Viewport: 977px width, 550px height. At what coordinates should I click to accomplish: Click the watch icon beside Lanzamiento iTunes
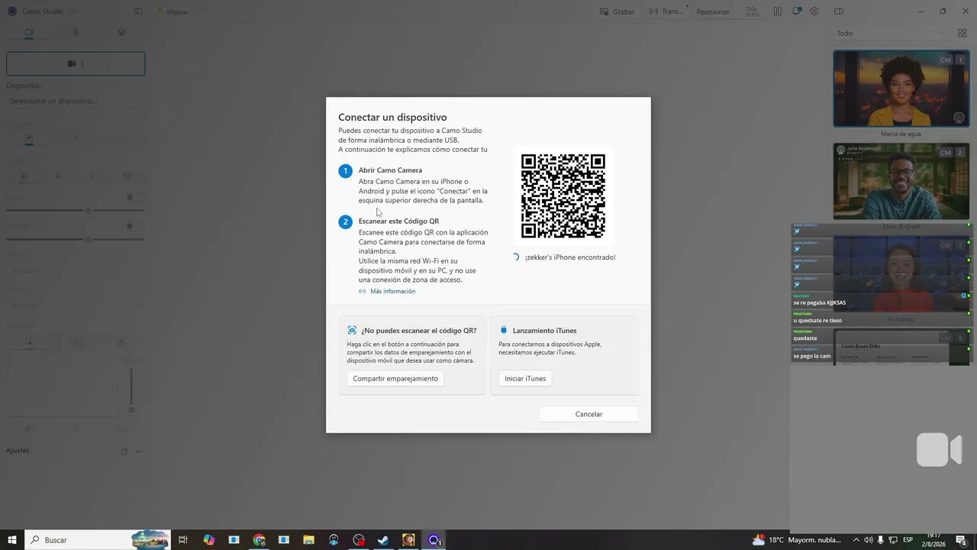[x=504, y=331]
